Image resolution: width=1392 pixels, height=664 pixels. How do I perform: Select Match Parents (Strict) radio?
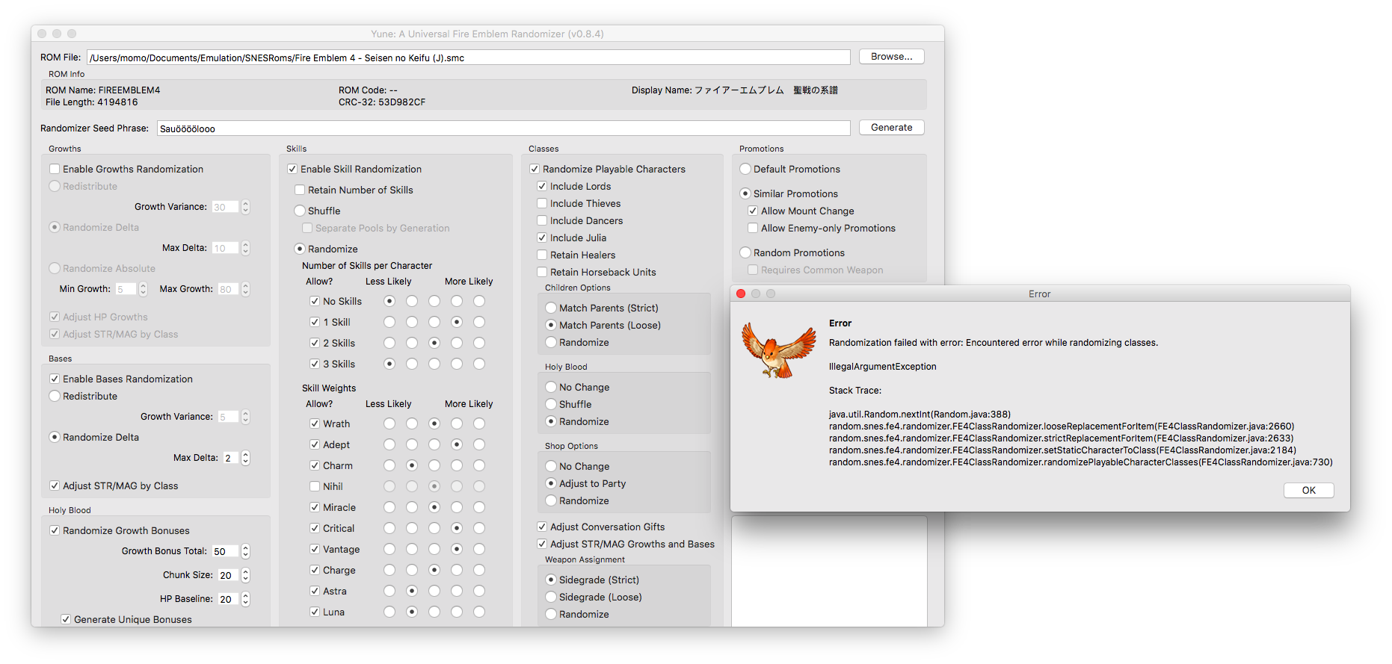click(x=551, y=308)
